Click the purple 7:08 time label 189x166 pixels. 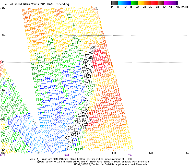click(66, 155)
